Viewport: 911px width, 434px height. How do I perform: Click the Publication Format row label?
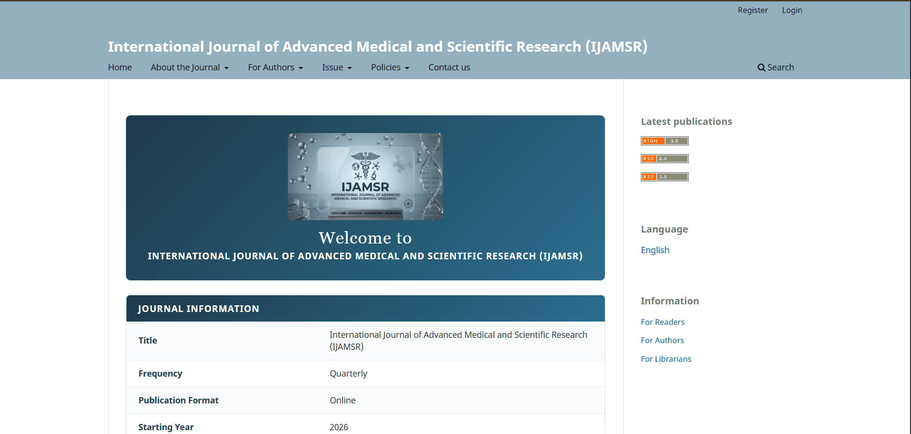pyautogui.click(x=178, y=400)
